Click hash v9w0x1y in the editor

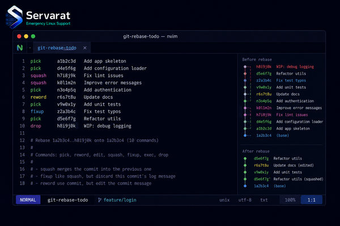[66, 105]
